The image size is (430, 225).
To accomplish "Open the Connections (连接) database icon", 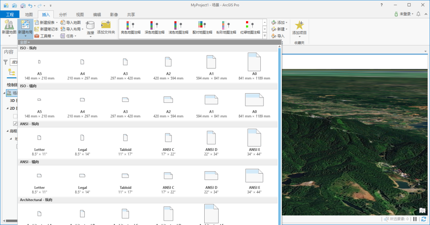I will pos(90,25).
